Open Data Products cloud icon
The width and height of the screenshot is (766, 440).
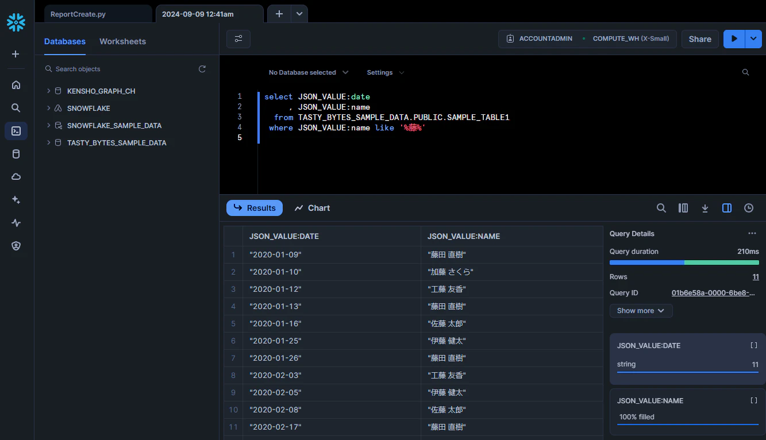16,177
